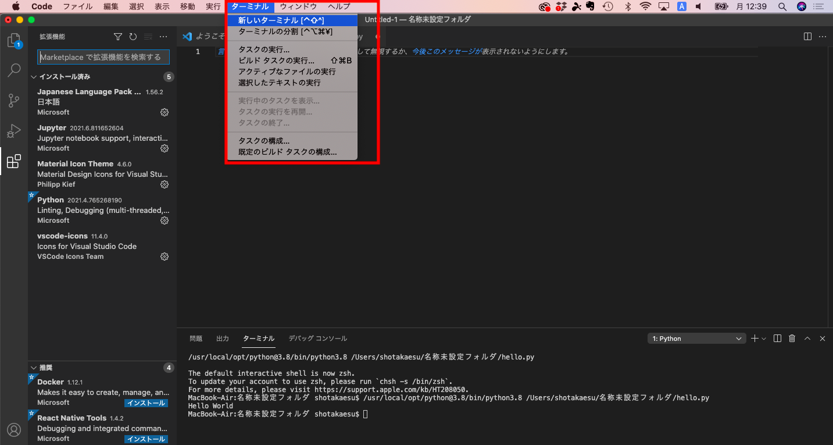Kill the terminal with trash icon
Screen dimensions: 833x445
tap(792, 339)
